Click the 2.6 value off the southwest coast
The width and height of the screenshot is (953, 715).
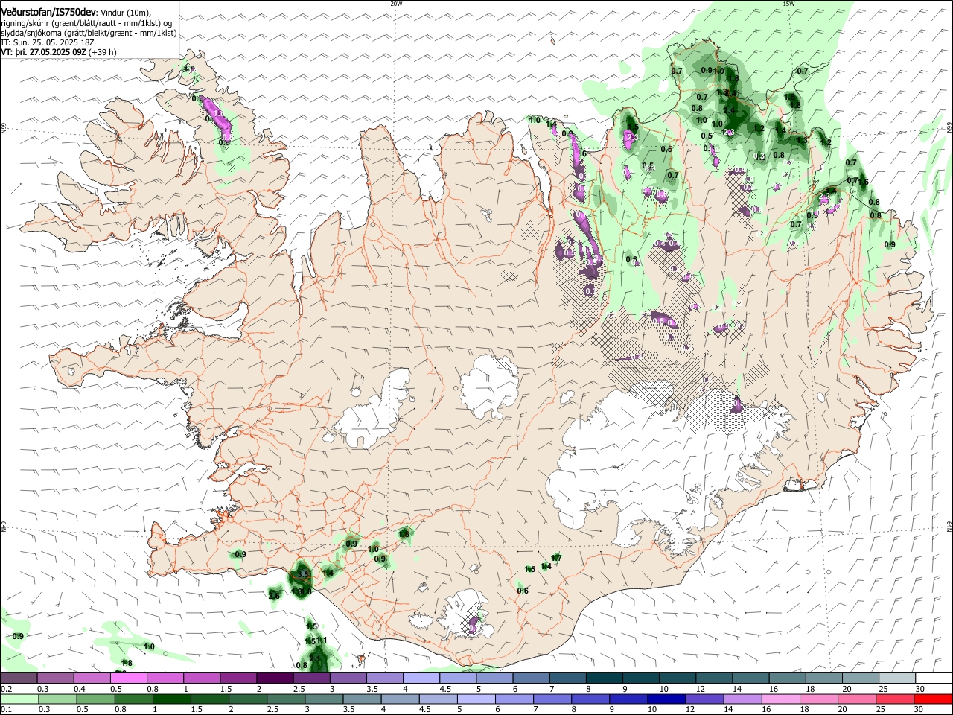tap(274, 595)
